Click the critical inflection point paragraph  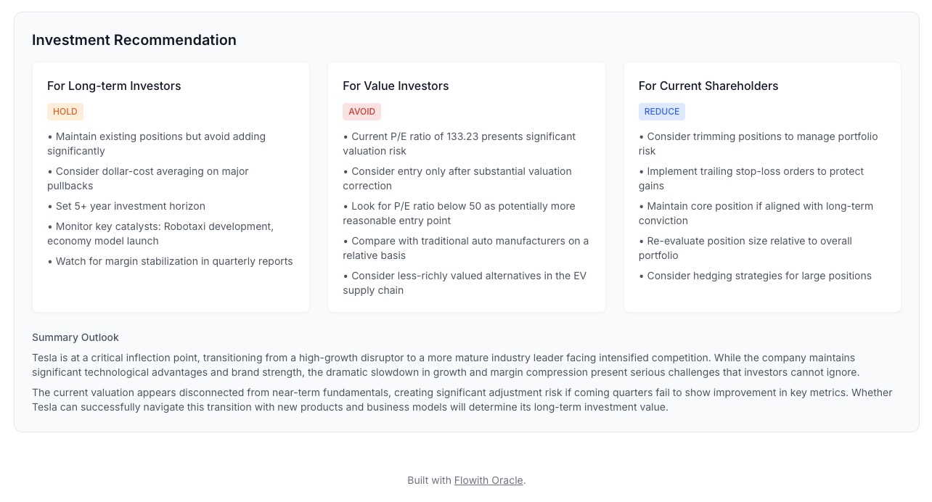(x=445, y=365)
